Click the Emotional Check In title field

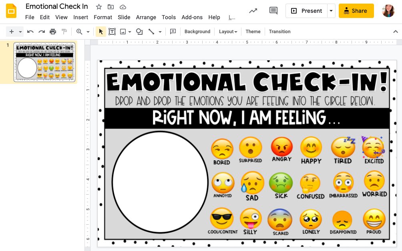57,6
